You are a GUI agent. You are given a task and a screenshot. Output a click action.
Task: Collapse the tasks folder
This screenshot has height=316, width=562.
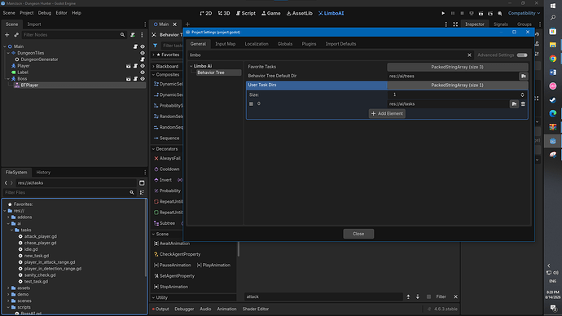[12, 230]
